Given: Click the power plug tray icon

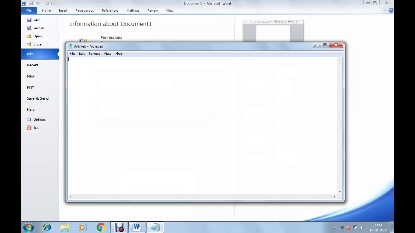Looking at the screenshot, I should click(355, 227).
